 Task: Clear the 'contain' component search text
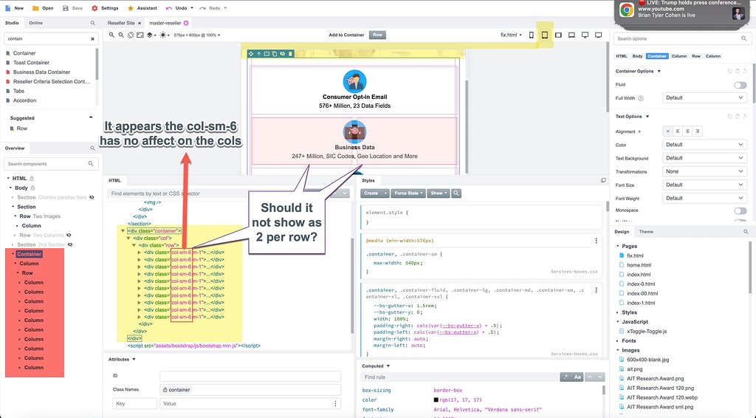pyautogui.click(x=92, y=38)
